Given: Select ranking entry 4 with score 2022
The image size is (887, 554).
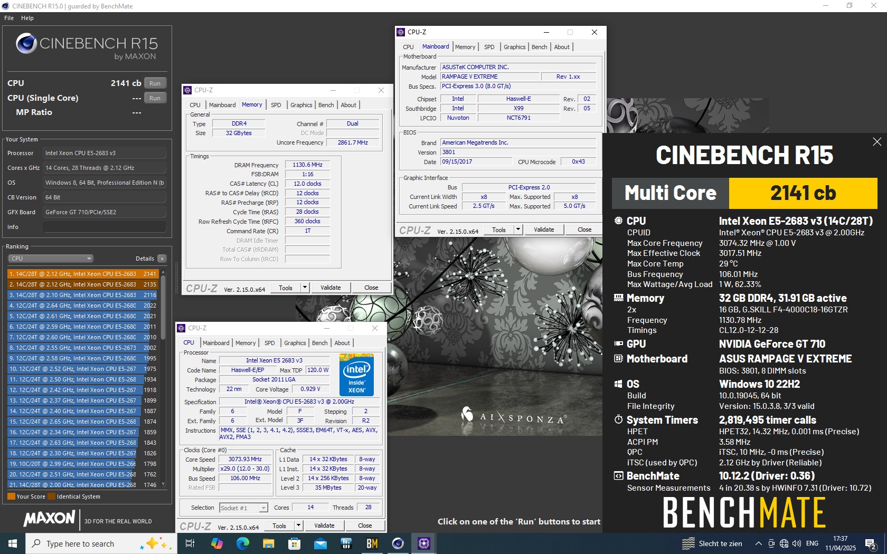Looking at the screenshot, I should coord(83,305).
